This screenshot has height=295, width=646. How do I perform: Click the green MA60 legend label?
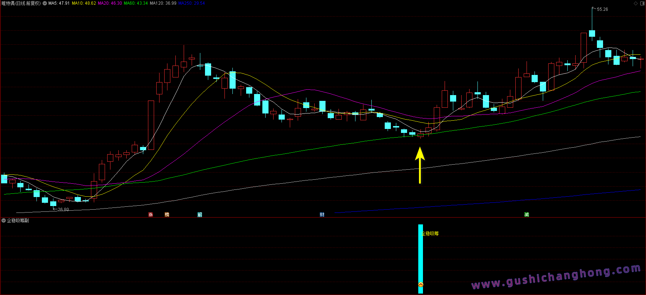tap(136, 3)
